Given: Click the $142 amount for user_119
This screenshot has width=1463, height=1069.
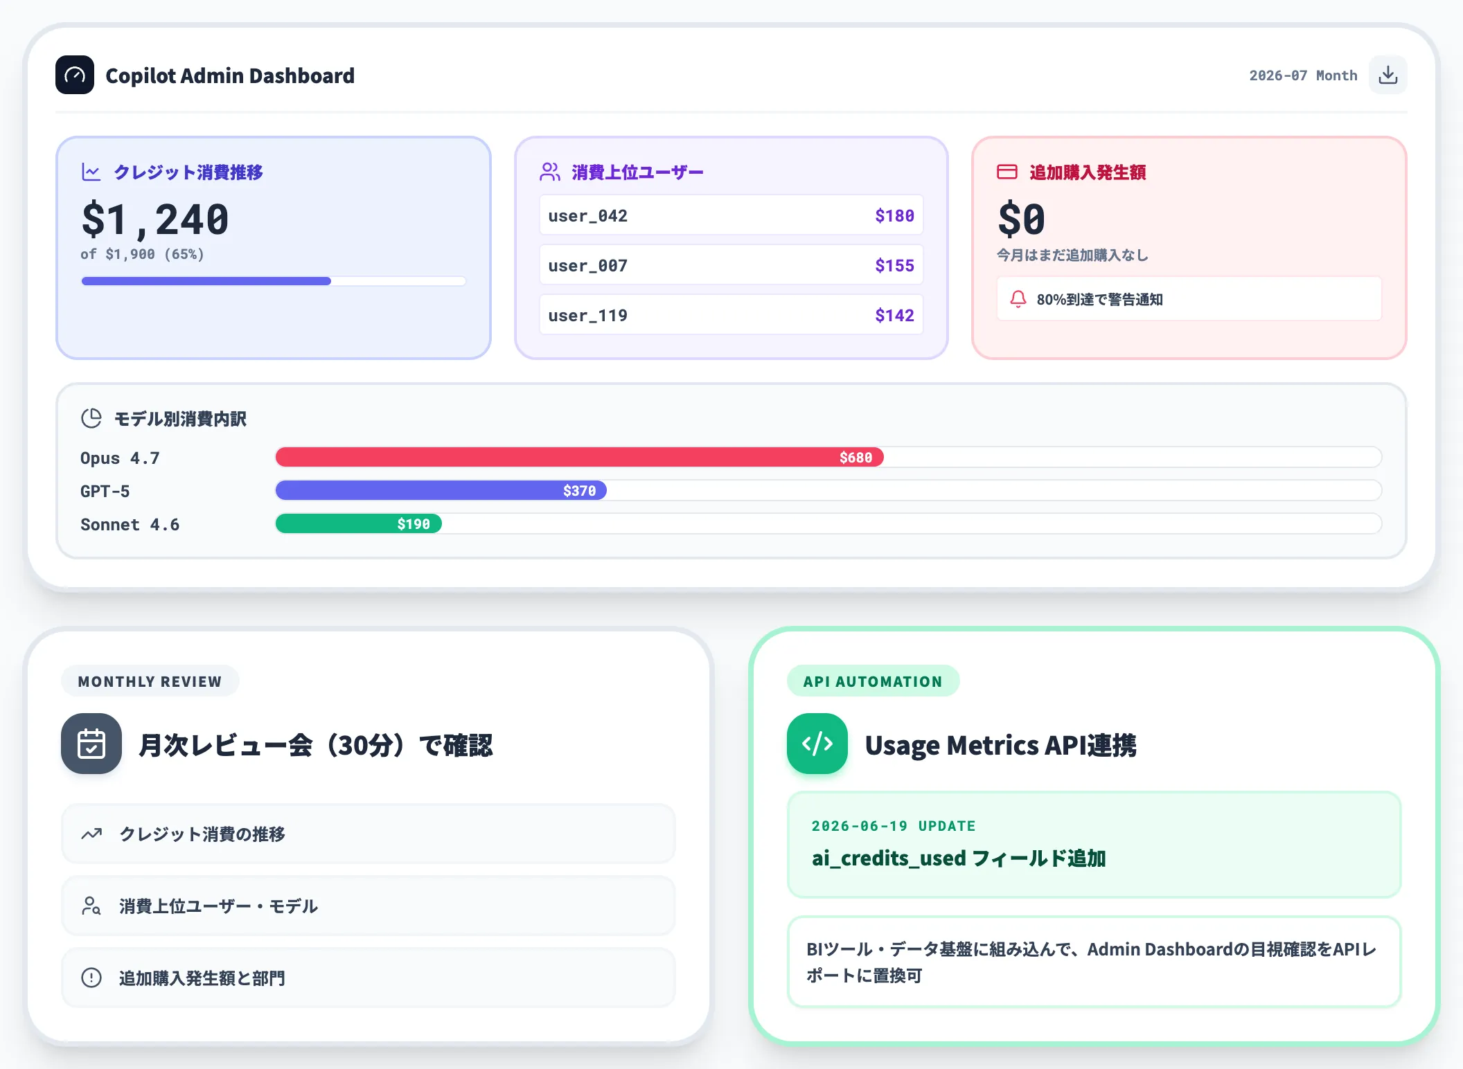Looking at the screenshot, I should [894, 316].
